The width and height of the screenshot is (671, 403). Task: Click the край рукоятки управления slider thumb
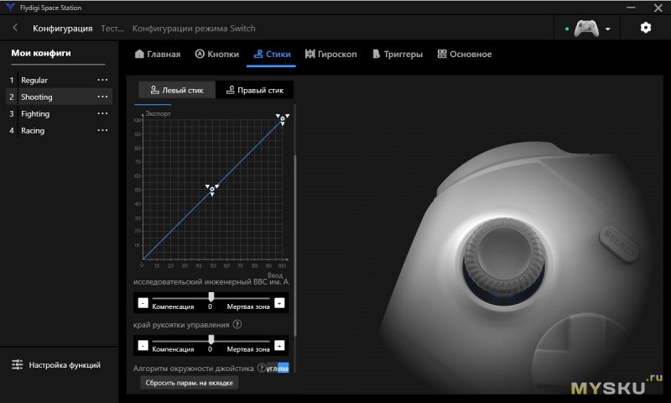(x=211, y=339)
